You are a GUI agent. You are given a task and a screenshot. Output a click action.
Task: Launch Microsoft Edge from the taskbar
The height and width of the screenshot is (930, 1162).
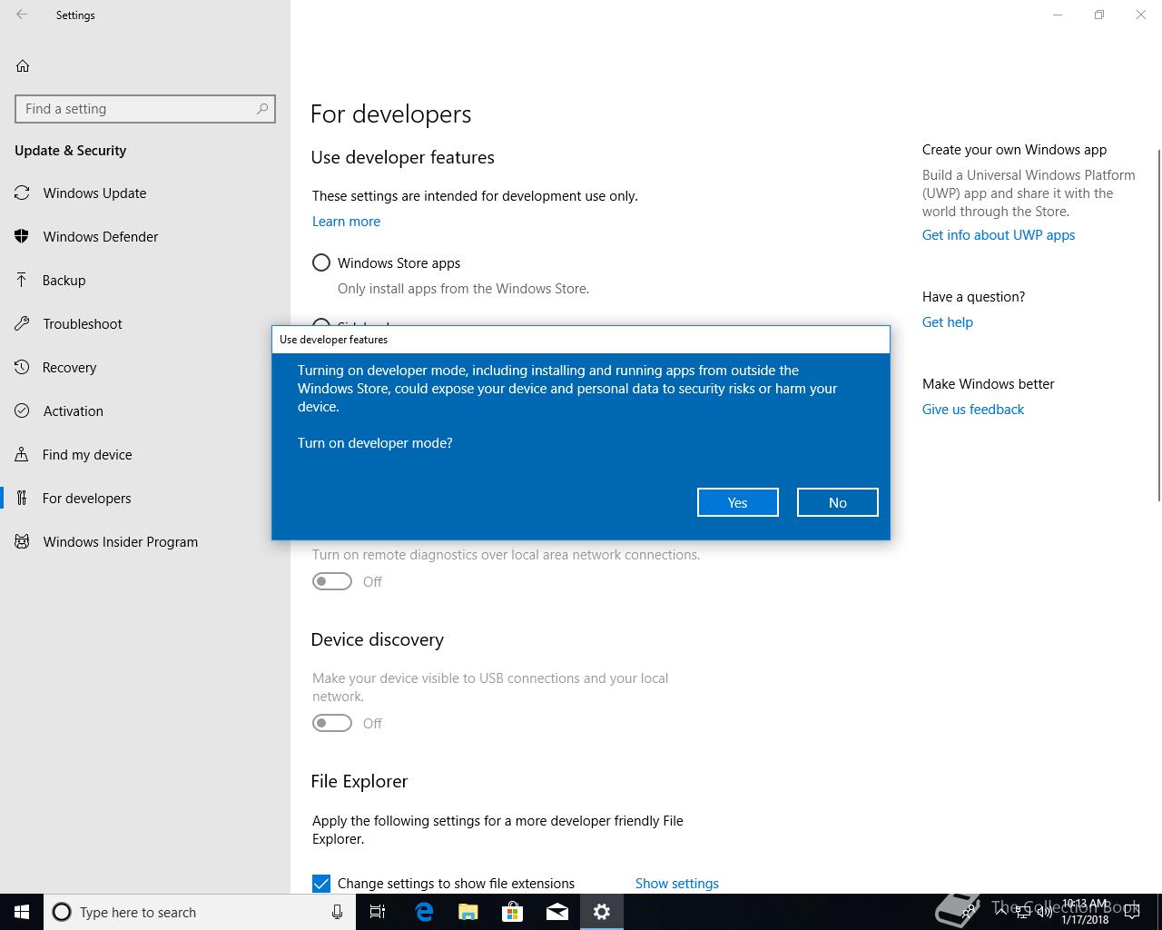click(x=423, y=912)
